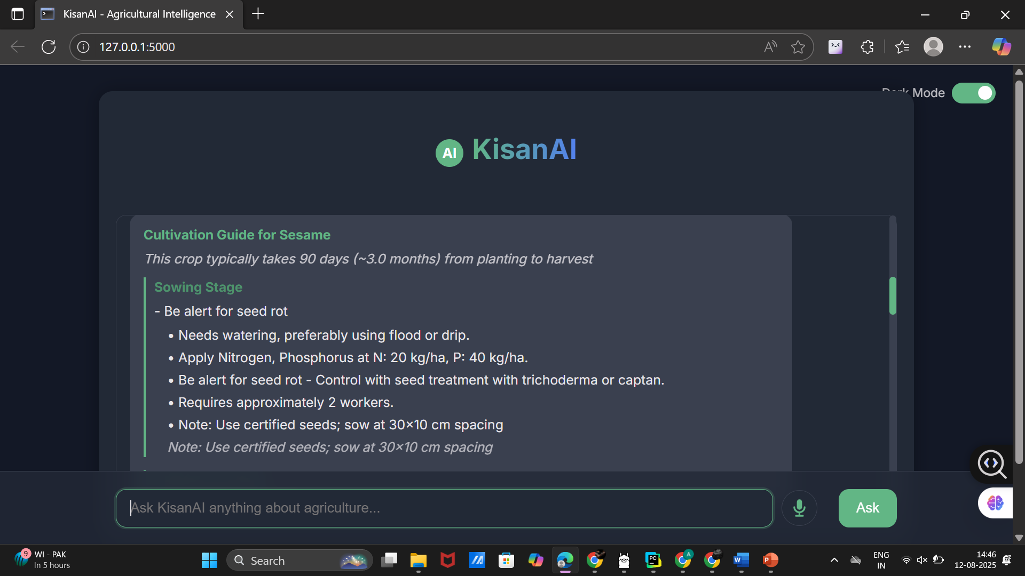Toggle the Dark Mode switch

(x=973, y=93)
